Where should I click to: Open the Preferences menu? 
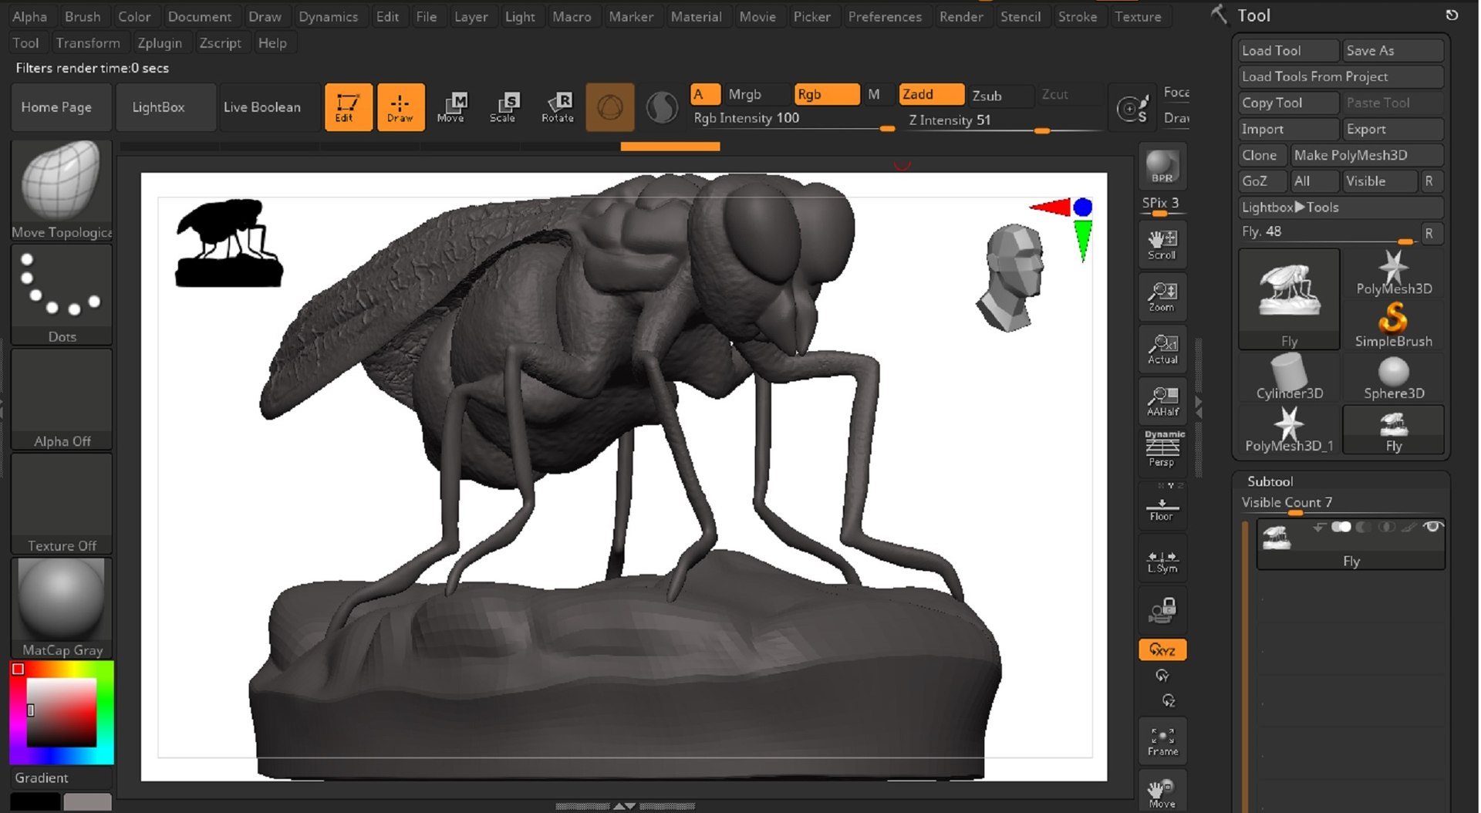(x=885, y=16)
